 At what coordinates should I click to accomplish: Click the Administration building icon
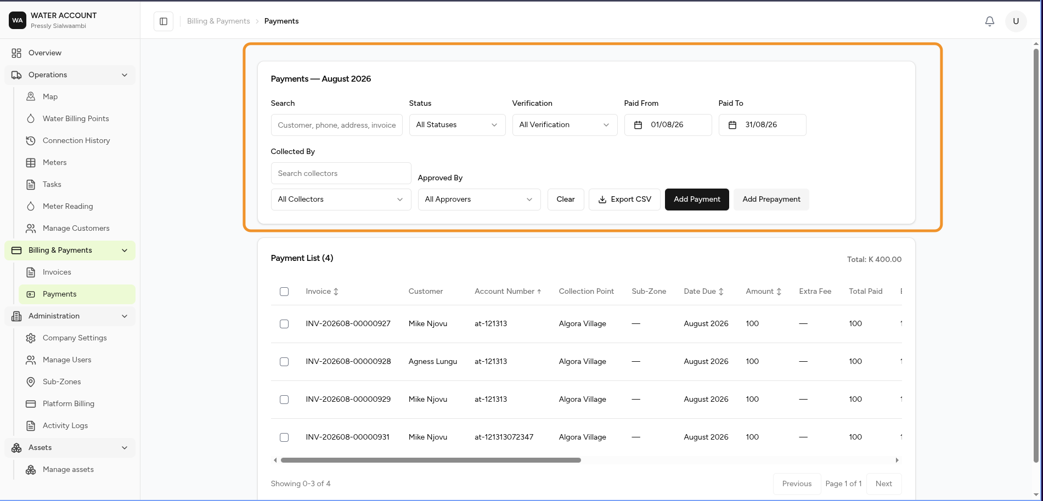pyautogui.click(x=16, y=316)
